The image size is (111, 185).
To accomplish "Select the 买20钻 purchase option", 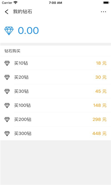I will pos(55,77).
